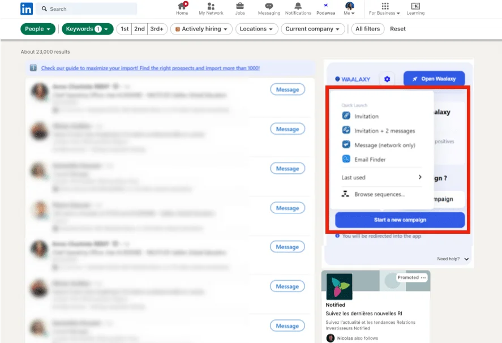Toggle the 2nd connections filter

click(139, 29)
